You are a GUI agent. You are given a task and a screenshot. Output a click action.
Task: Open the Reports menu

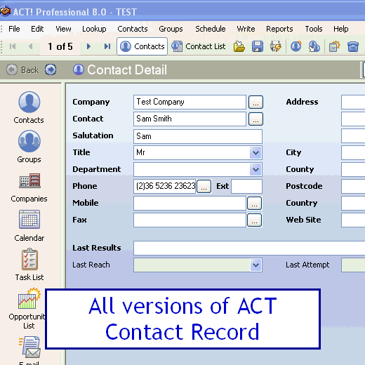click(x=279, y=29)
